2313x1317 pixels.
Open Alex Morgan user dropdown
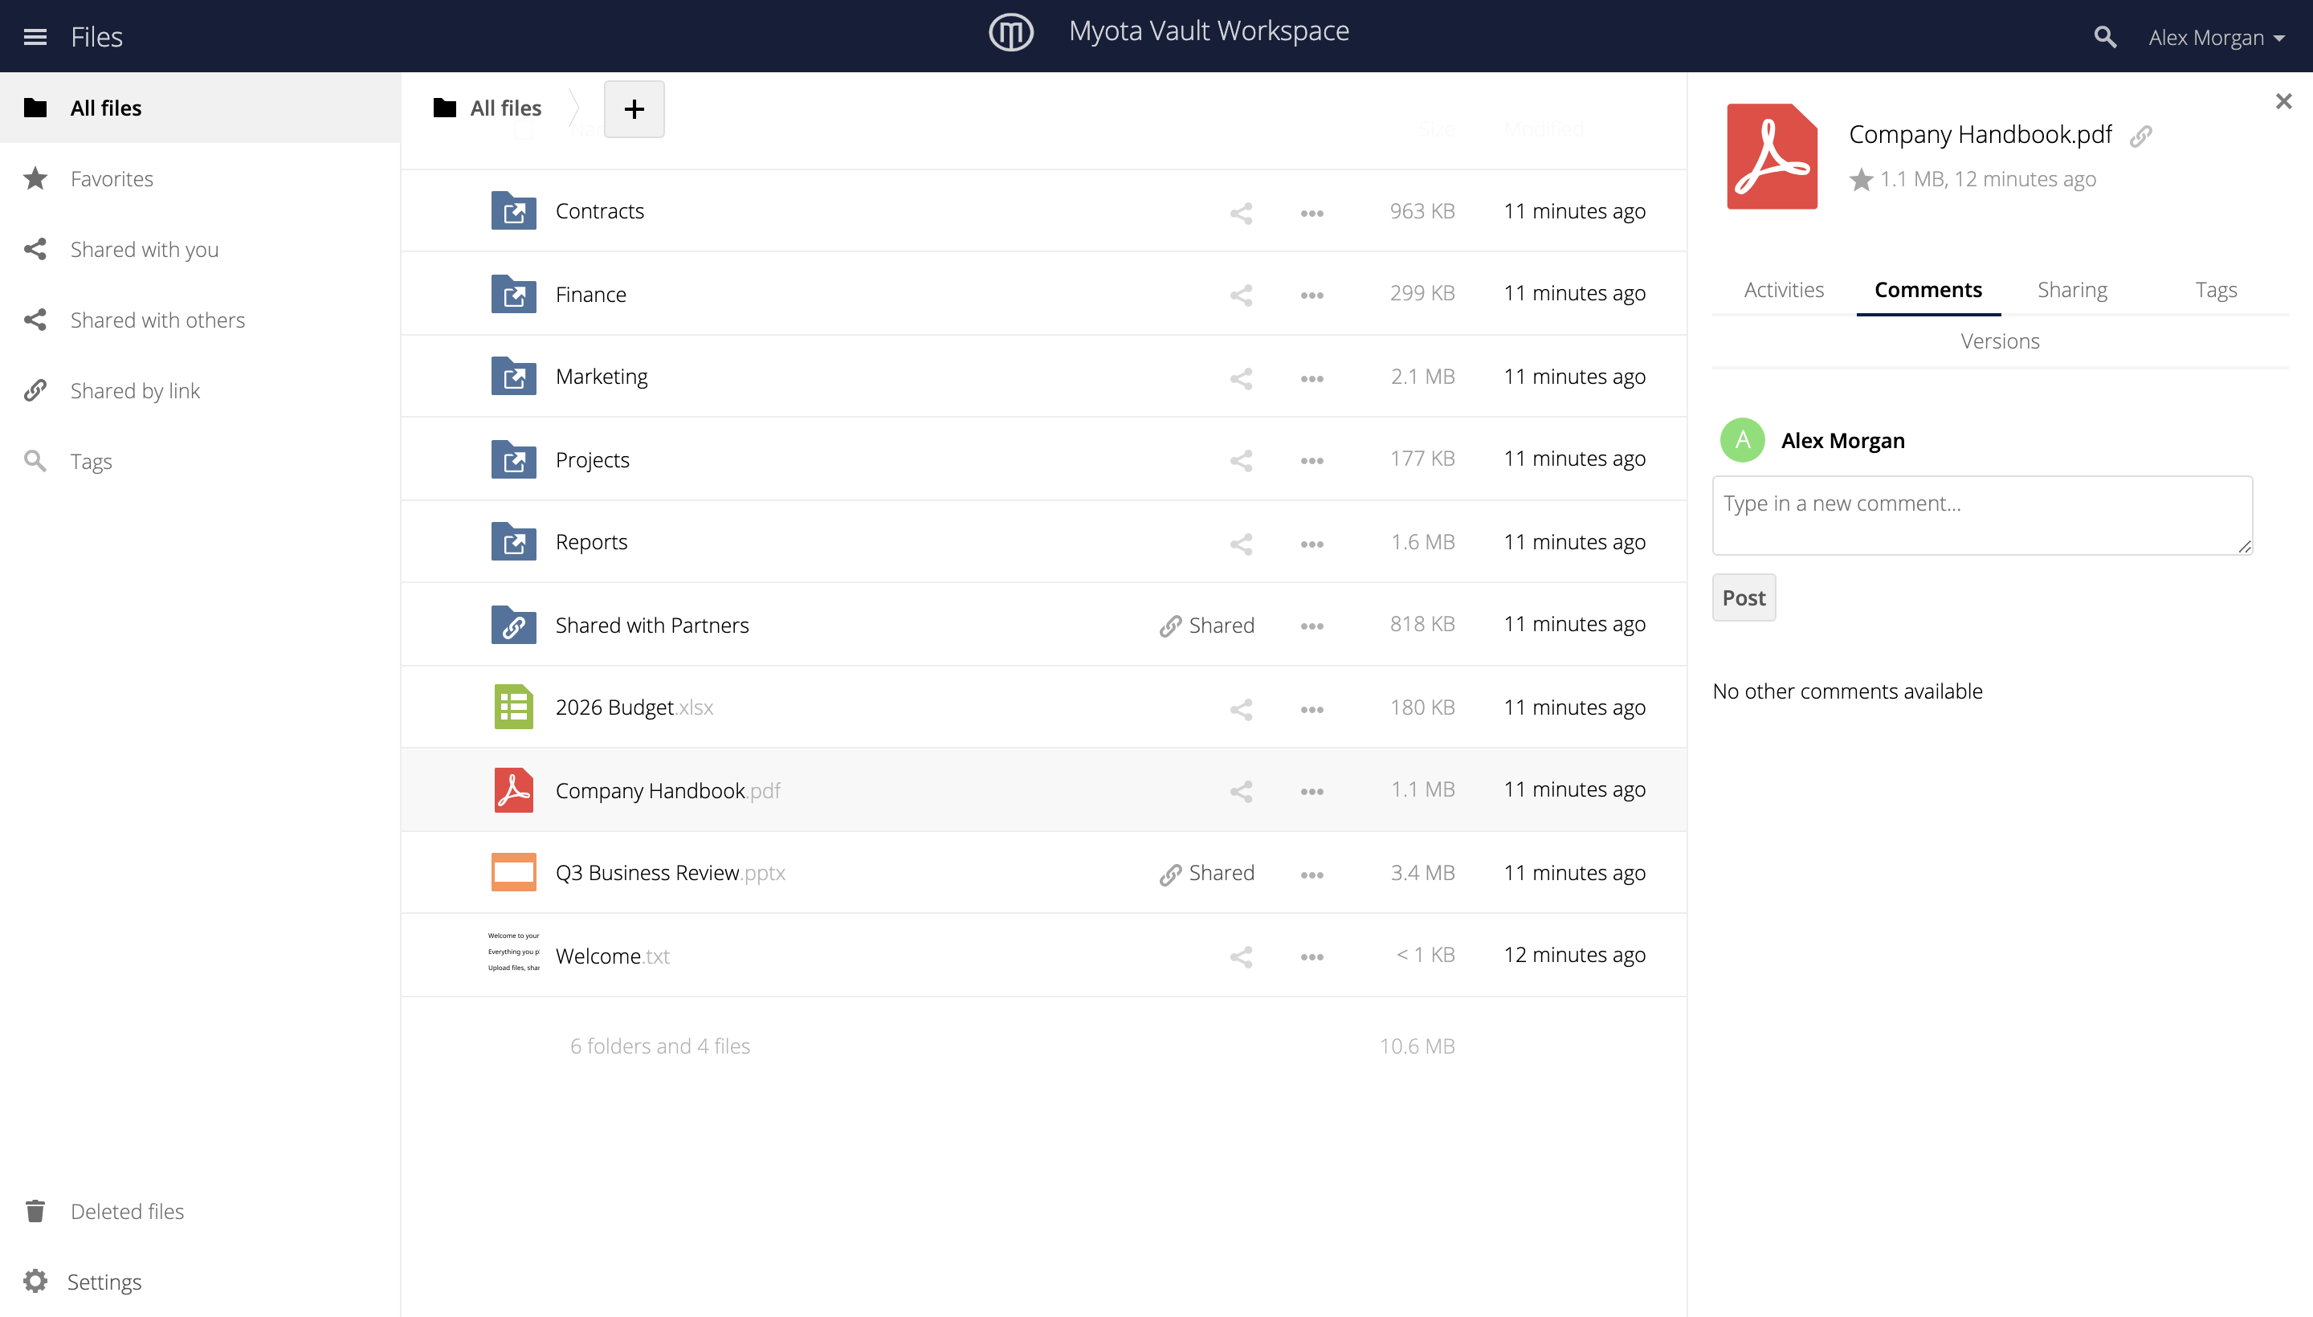point(2216,37)
